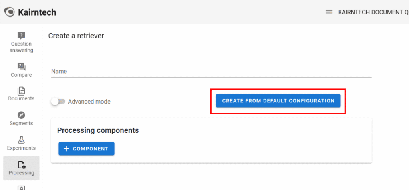The height and width of the screenshot is (190, 409).
Task: Select the Compare chat bubbles icon
Action: click(x=22, y=66)
